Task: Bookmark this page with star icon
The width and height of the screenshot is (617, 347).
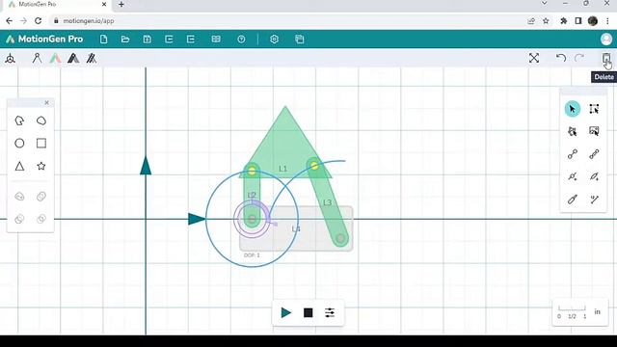Action: click(x=546, y=21)
